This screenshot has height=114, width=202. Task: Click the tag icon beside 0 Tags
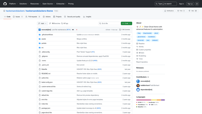pyautogui.click(x=62, y=23)
